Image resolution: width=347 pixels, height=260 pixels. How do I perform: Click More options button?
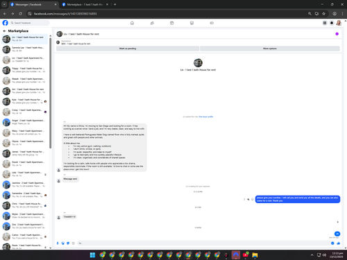(270, 49)
